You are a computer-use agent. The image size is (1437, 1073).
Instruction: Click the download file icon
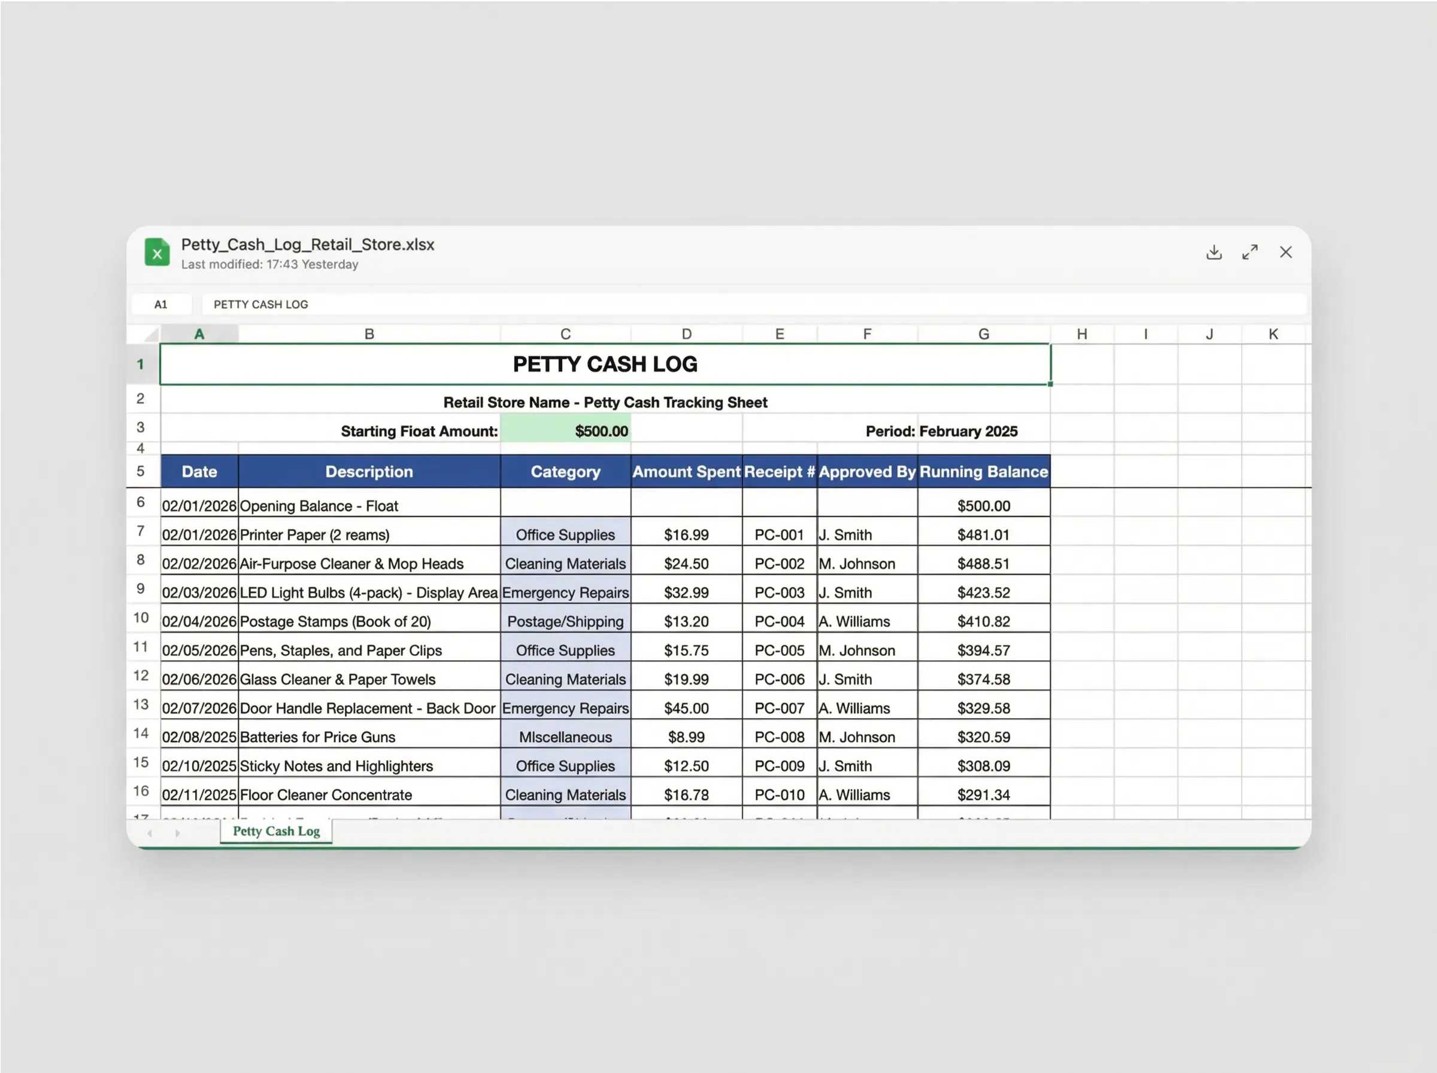click(x=1214, y=252)
